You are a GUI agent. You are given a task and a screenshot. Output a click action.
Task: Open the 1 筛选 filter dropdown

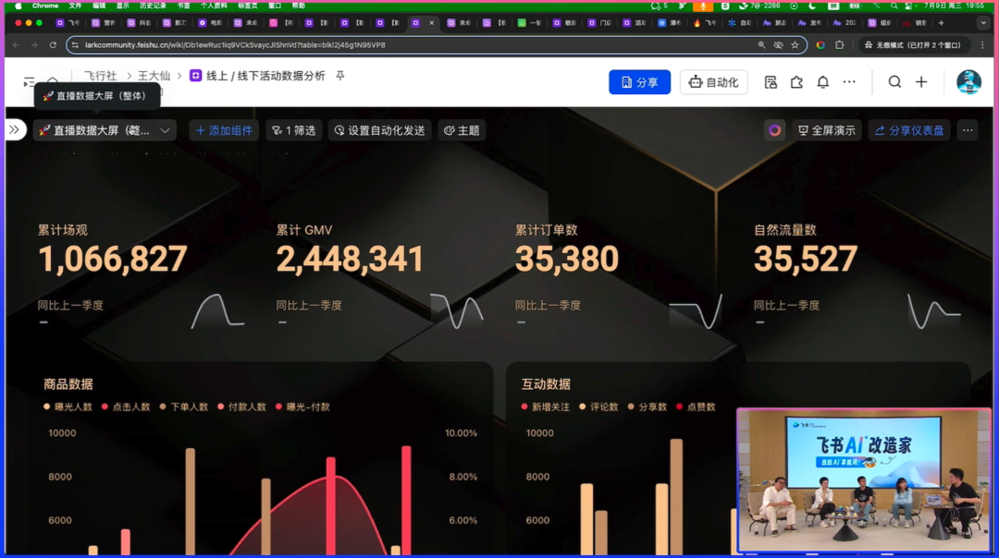click(292, 130)
